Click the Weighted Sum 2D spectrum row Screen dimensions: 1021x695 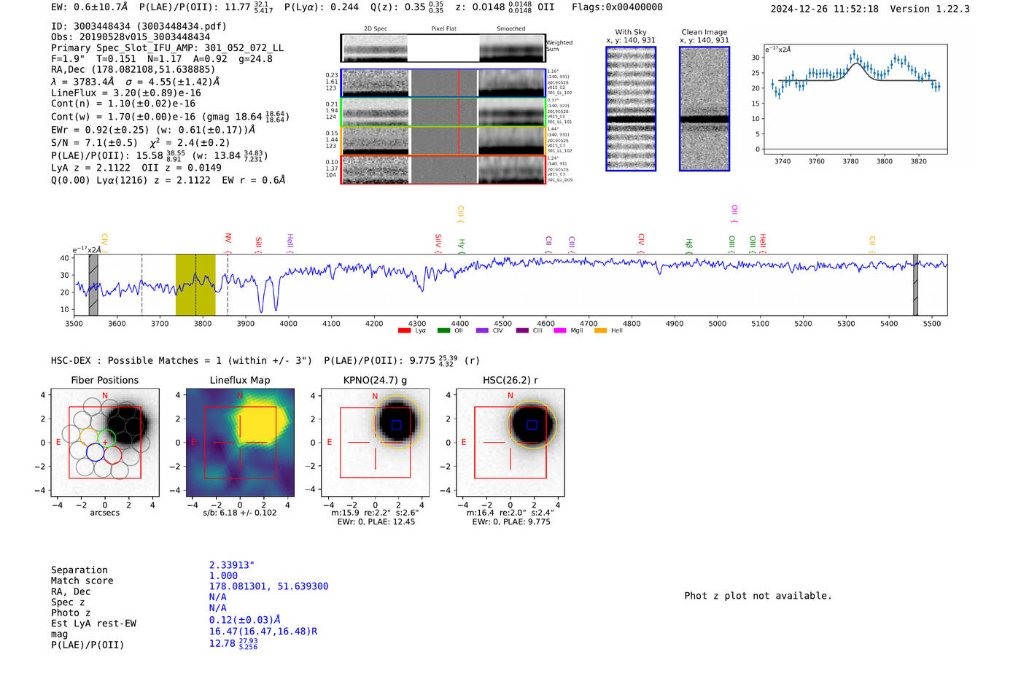click(x=443, y=48)
